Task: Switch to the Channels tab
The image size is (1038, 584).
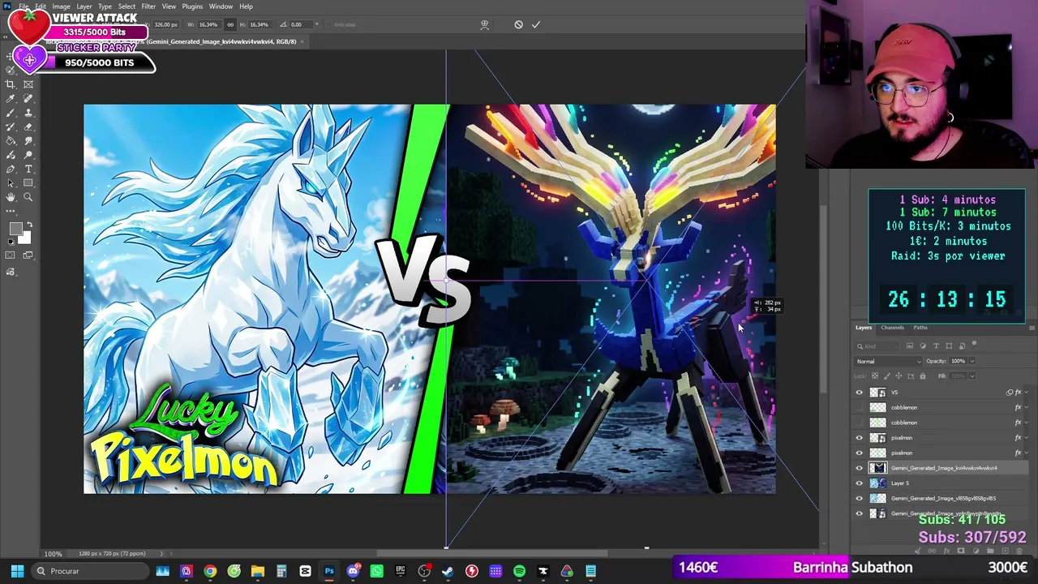Action: pos(892,328)
